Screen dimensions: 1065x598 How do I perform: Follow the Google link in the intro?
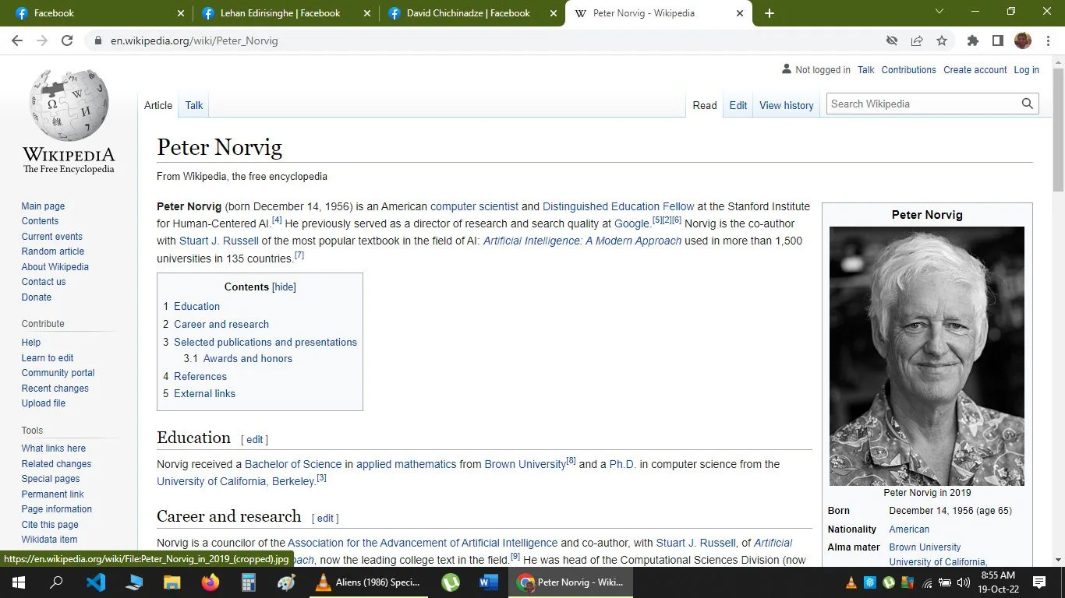click(632, 223)
